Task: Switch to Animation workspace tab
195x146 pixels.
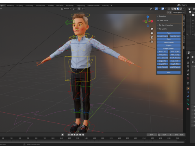Action: point(60,5)
